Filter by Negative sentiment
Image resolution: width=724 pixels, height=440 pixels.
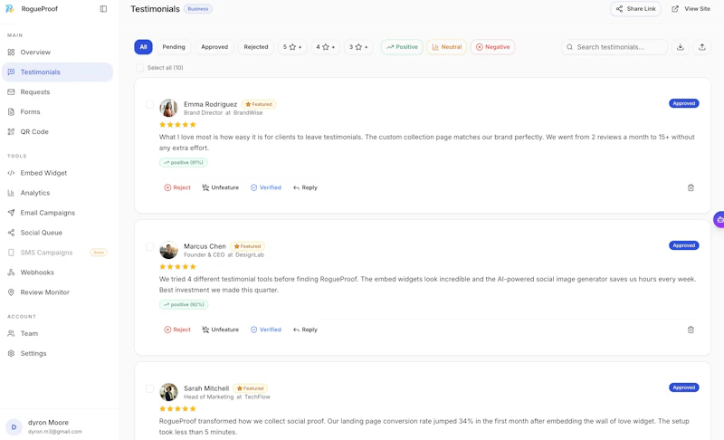click(492, 47)
